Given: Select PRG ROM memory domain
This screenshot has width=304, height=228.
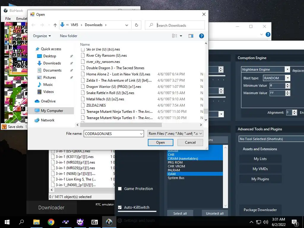Looking at the screenshot, I should (x=195, y=162).
